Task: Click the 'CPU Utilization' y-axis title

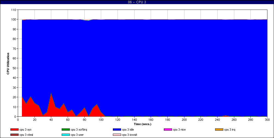Action: coord(8,64)
